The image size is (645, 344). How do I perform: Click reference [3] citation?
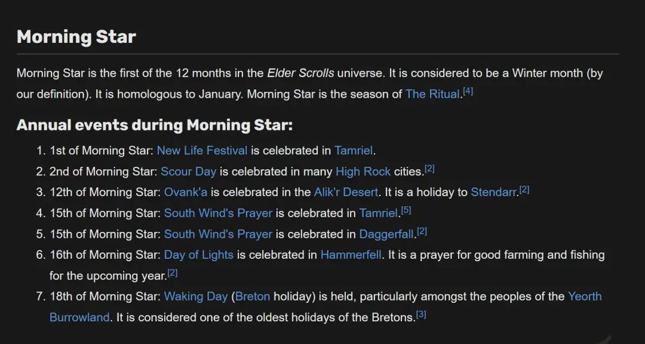pos(421,314)
